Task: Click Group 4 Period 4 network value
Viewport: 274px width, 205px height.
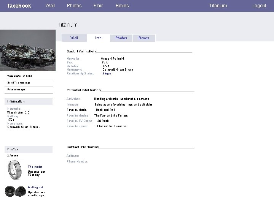Action: (112, 58)
